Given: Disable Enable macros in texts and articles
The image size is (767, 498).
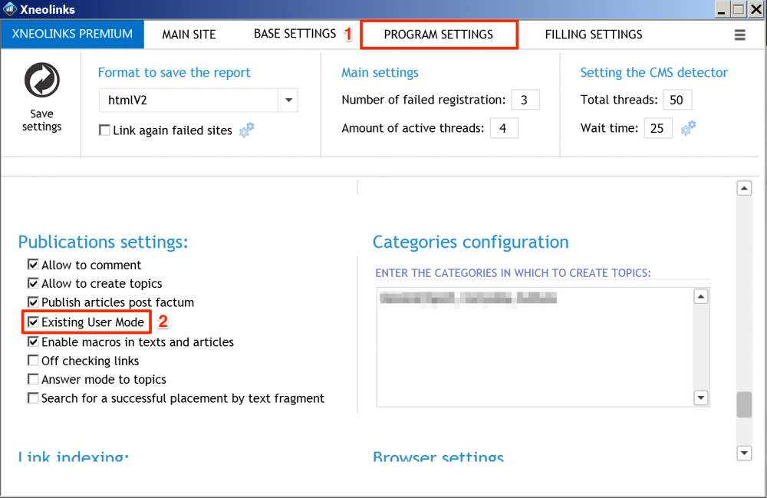Looking at the screenshot, I should pos(33,341).
